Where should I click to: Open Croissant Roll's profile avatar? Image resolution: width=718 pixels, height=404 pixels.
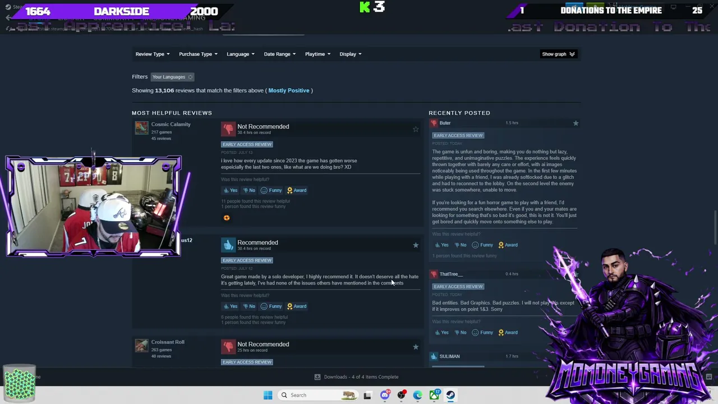(141, 346)
